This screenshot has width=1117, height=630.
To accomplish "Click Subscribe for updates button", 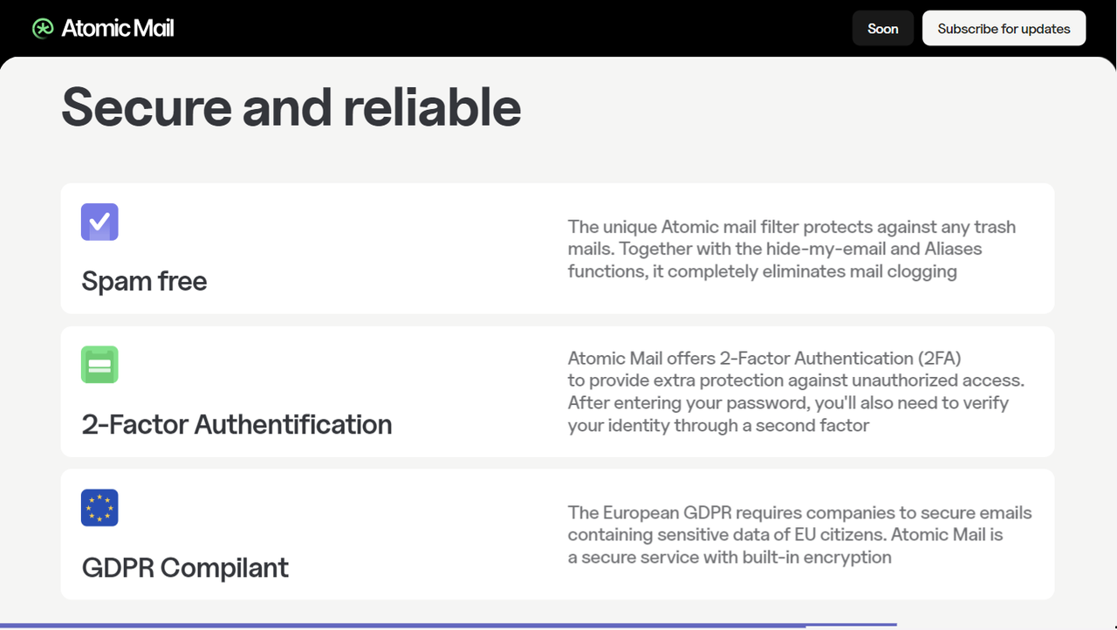I will coord(1004,29).
